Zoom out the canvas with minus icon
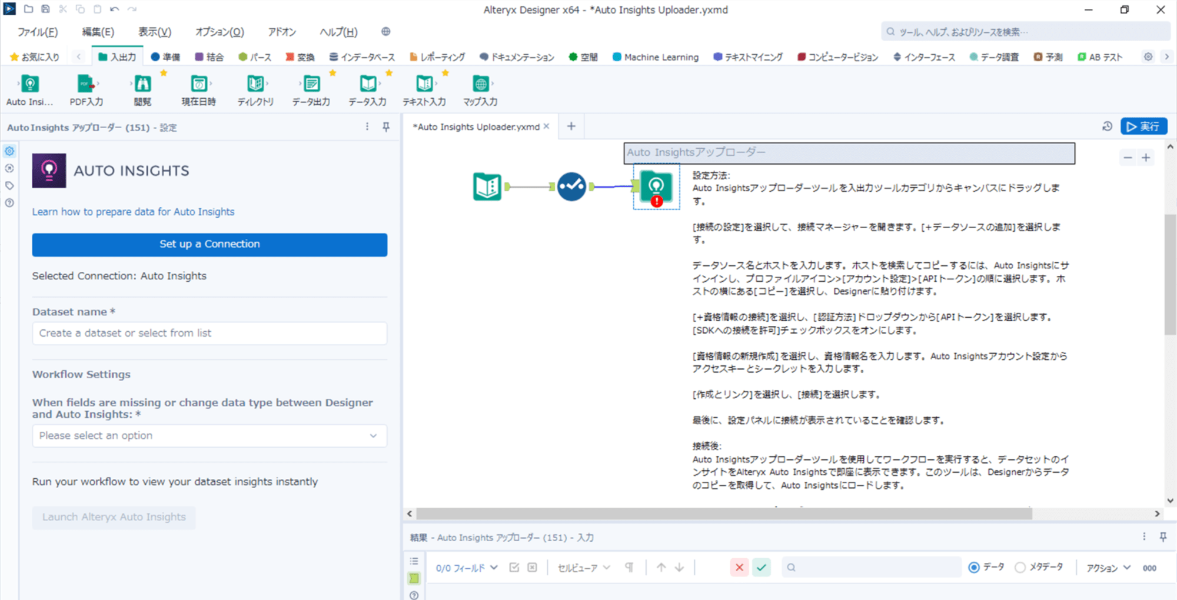 [1128, 158]
